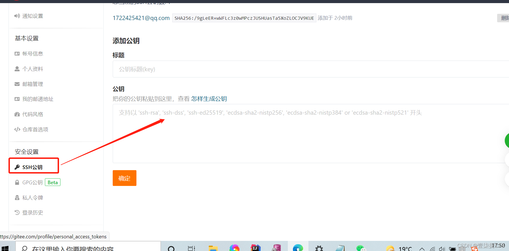This screenshot has width=509, height=251.
Task: Expand the system tray hidden icons chevron
Action: [x=422, y=249]
